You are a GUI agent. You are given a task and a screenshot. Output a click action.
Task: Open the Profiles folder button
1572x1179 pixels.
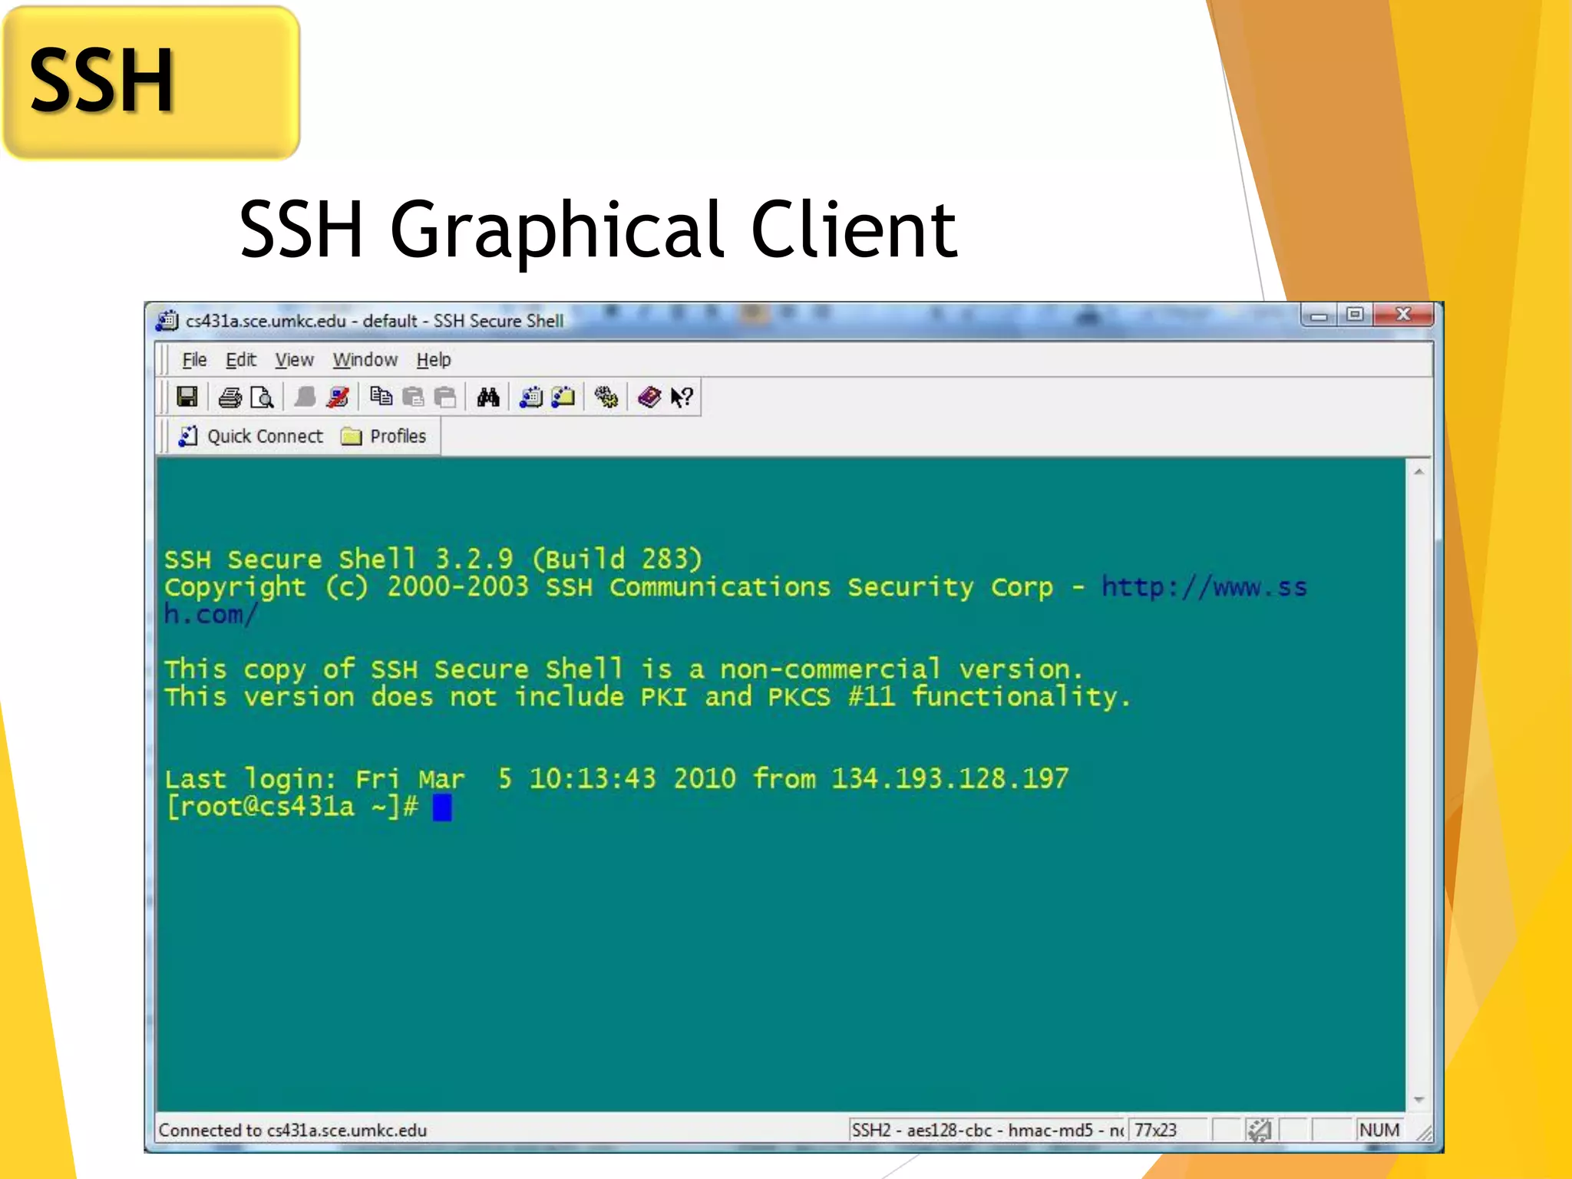click(383, 436)
